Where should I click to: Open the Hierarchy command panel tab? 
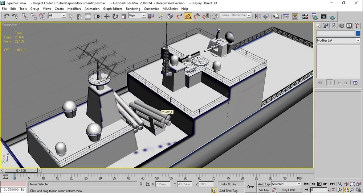pos(334,26)
